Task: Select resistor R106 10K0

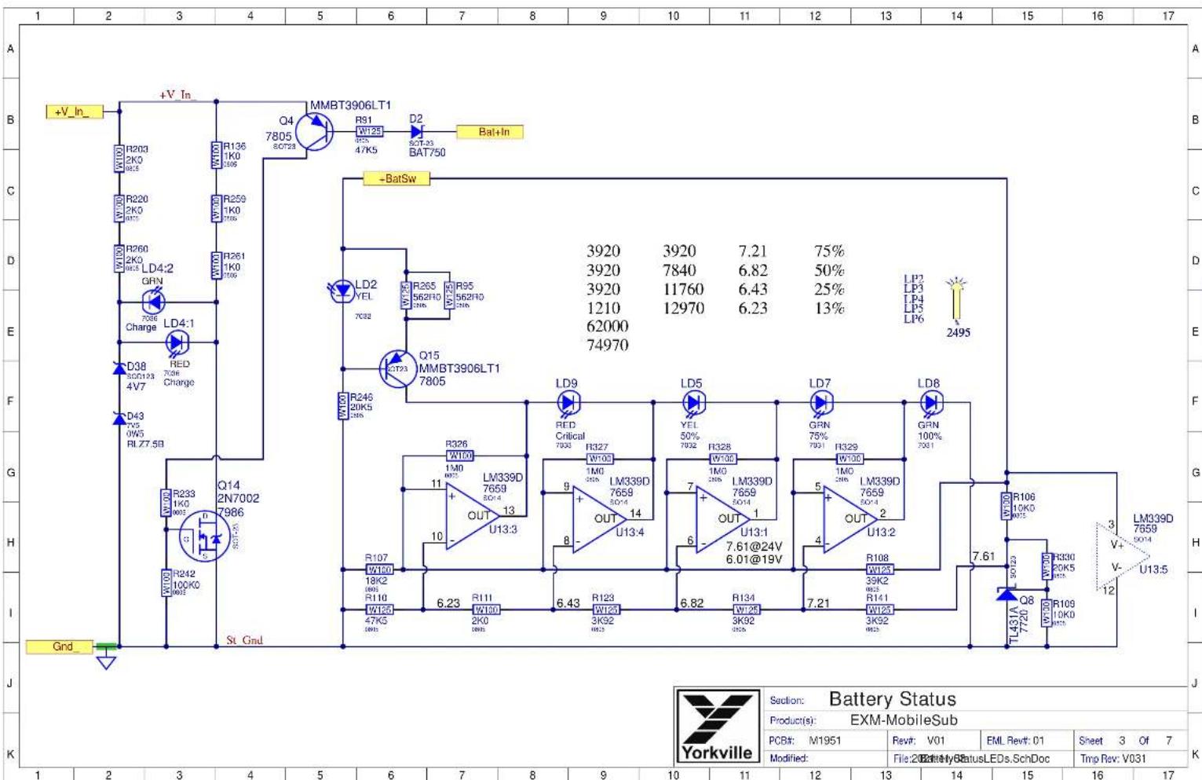Action: point(1007,507)
